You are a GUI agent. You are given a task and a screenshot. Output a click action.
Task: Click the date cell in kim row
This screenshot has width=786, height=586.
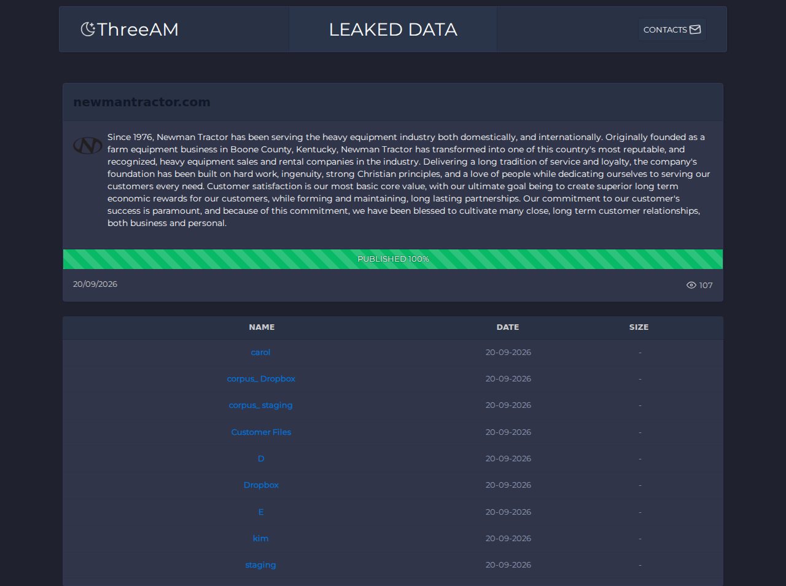[x=508, y=539]
